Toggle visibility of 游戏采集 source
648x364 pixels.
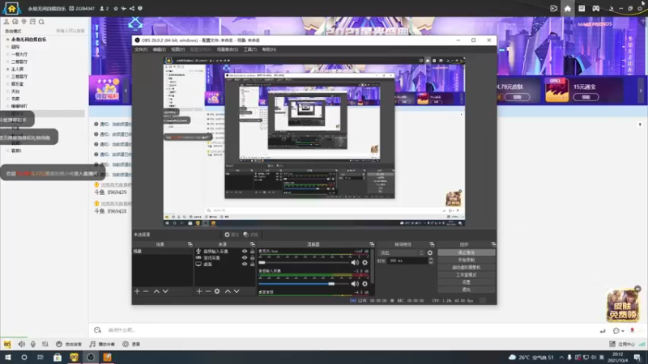(245, 257)
